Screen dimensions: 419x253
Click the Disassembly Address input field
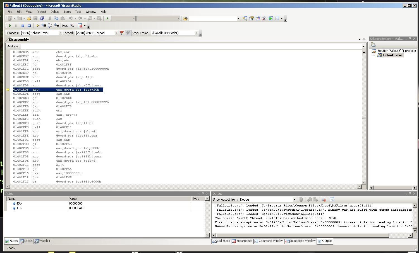coord(191,46)
